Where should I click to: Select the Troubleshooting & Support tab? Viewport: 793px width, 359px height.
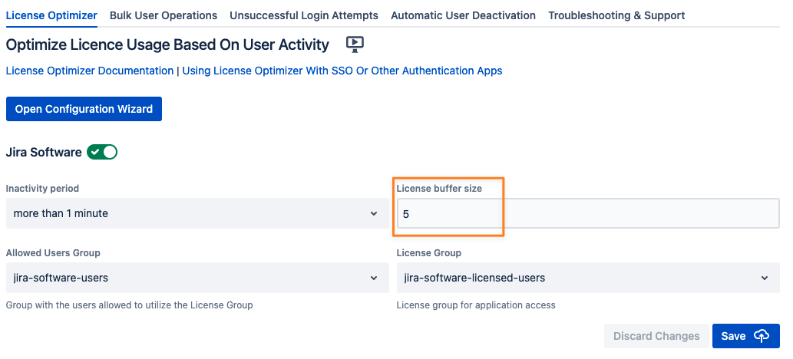point(616,15)
